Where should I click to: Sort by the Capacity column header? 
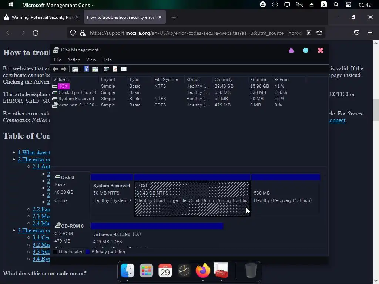click(230, 80)
